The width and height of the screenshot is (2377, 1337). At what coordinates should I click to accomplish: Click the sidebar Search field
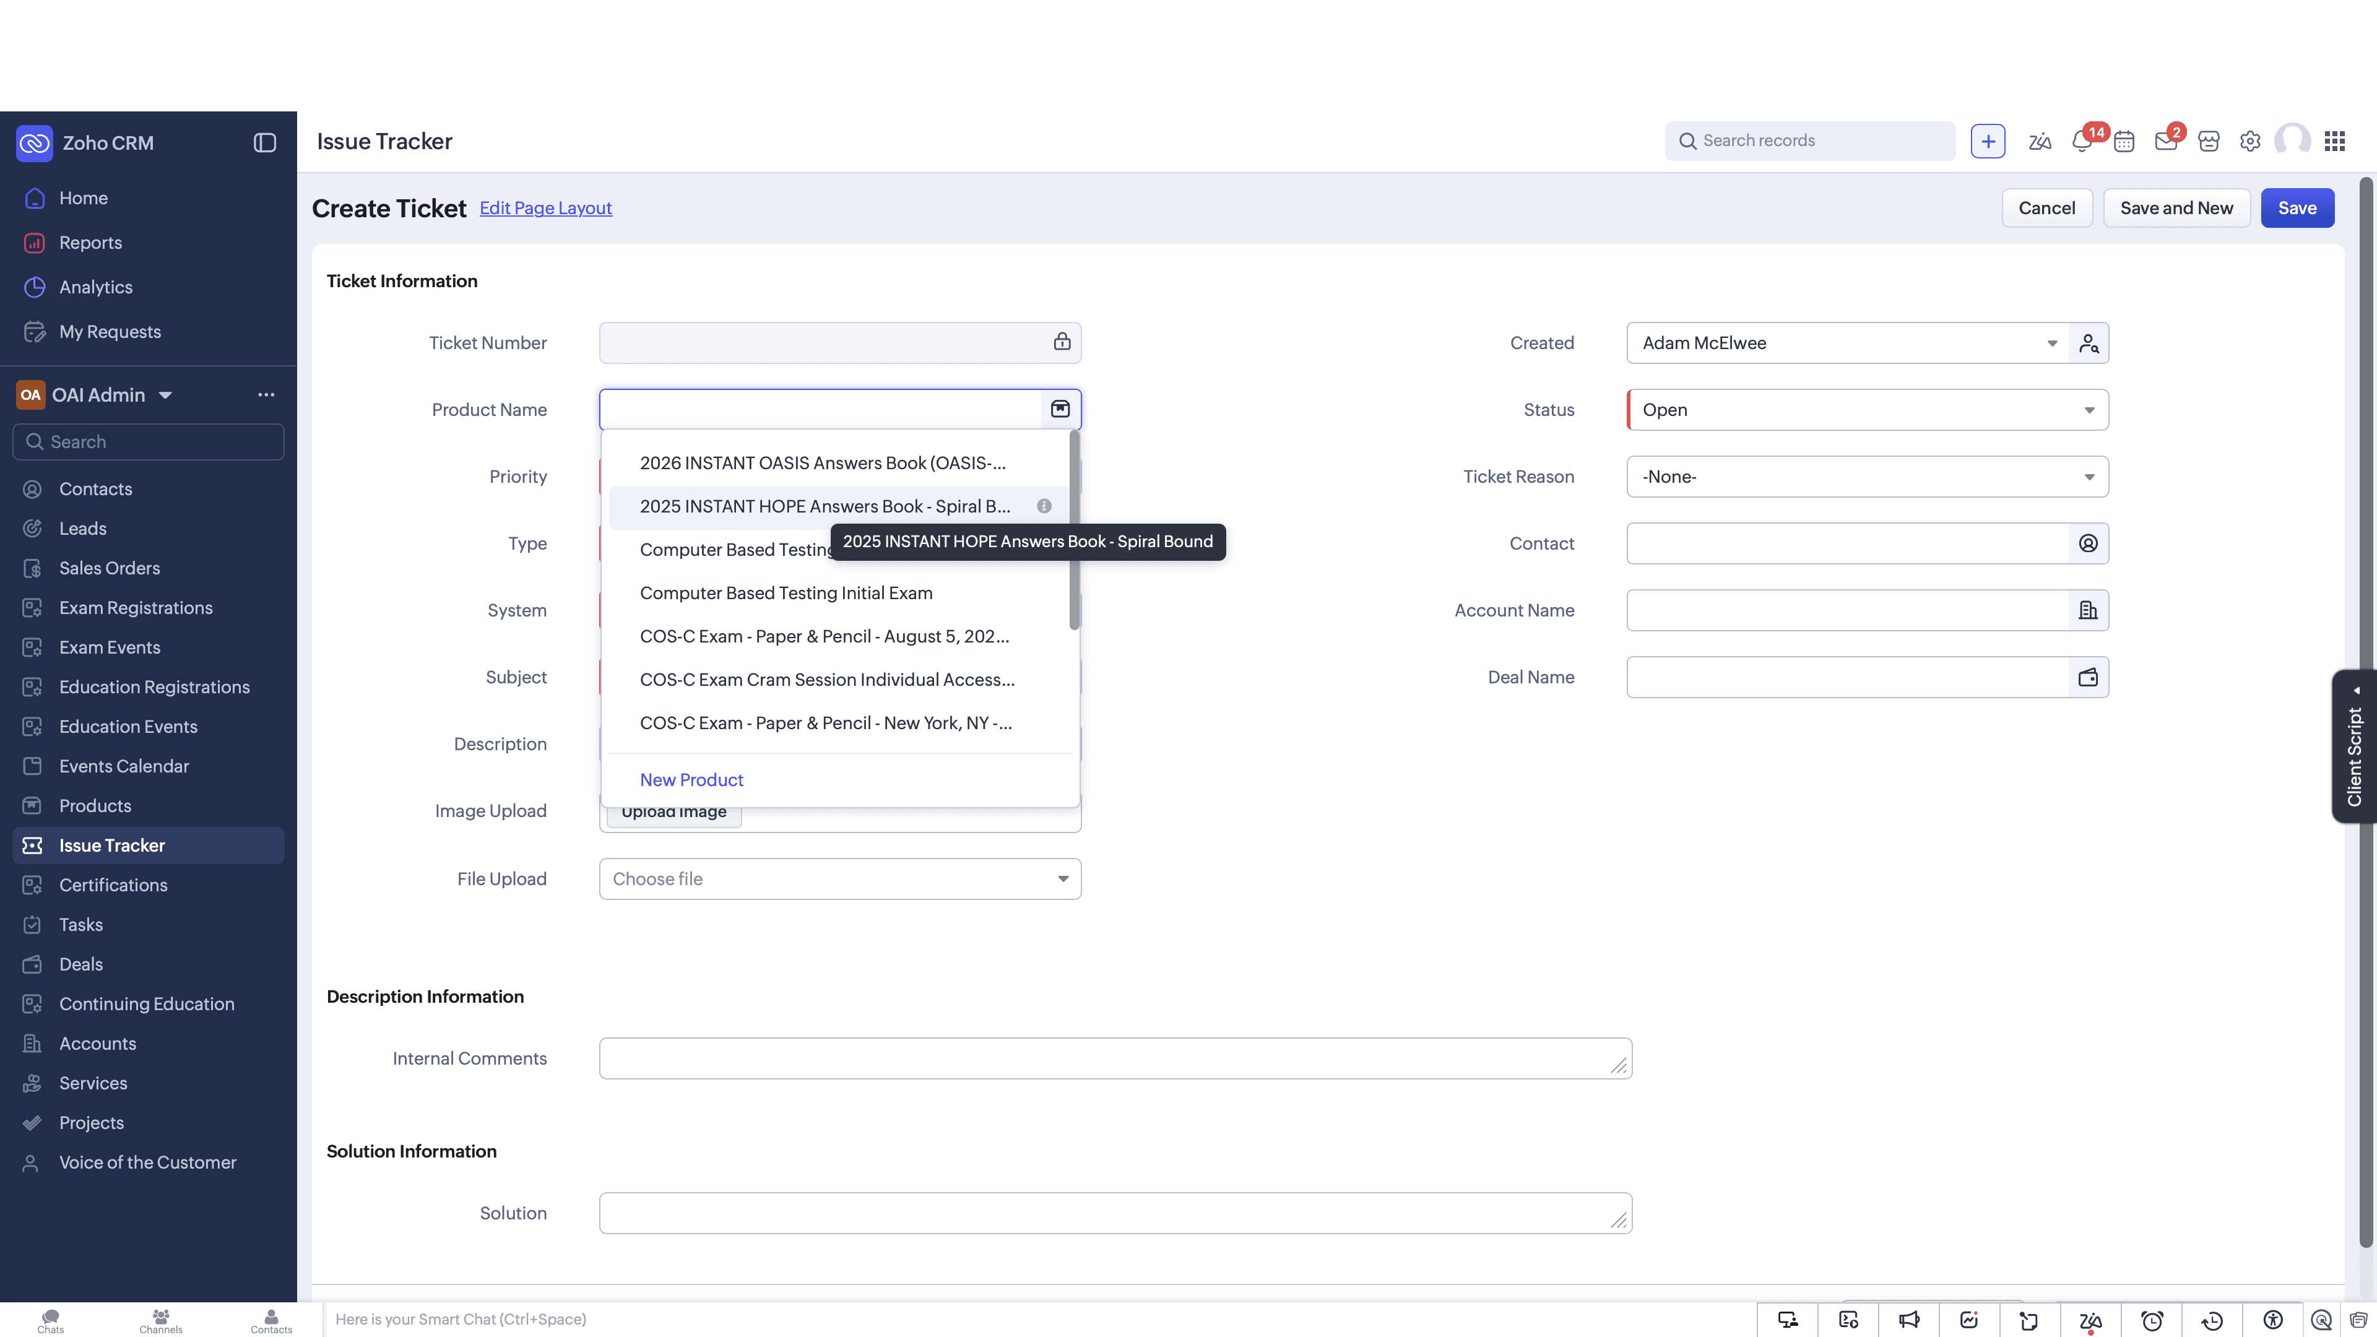tap(149, 442)
